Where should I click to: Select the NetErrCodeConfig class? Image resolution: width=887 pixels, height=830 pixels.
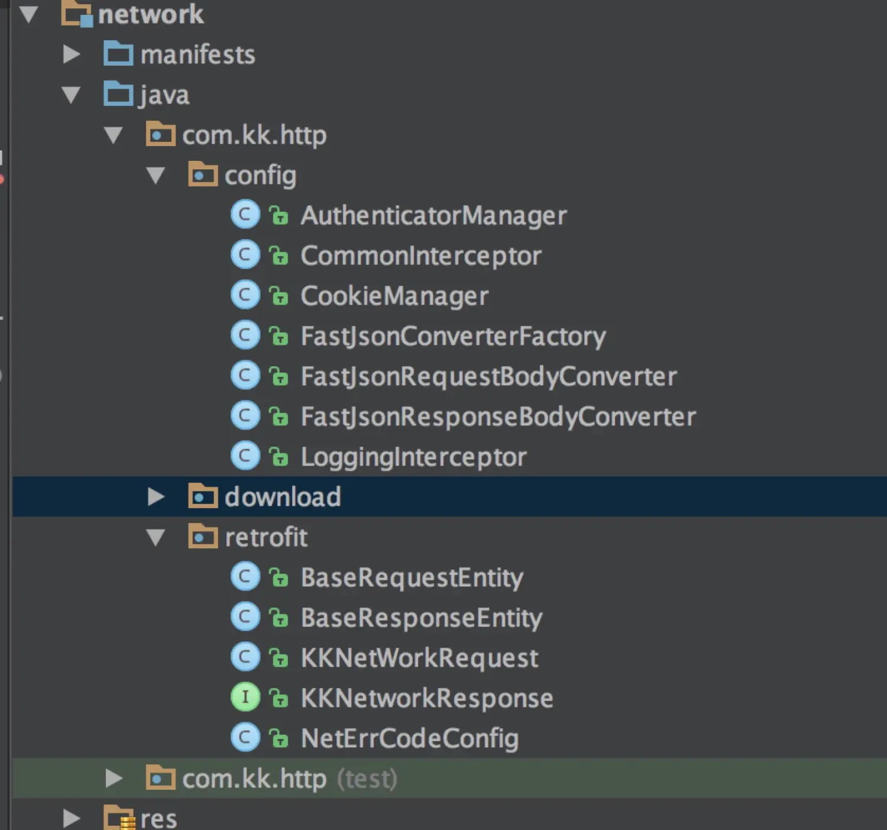click(409, 739)
